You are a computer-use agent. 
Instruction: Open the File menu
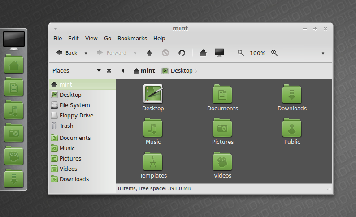coord(57,39)
